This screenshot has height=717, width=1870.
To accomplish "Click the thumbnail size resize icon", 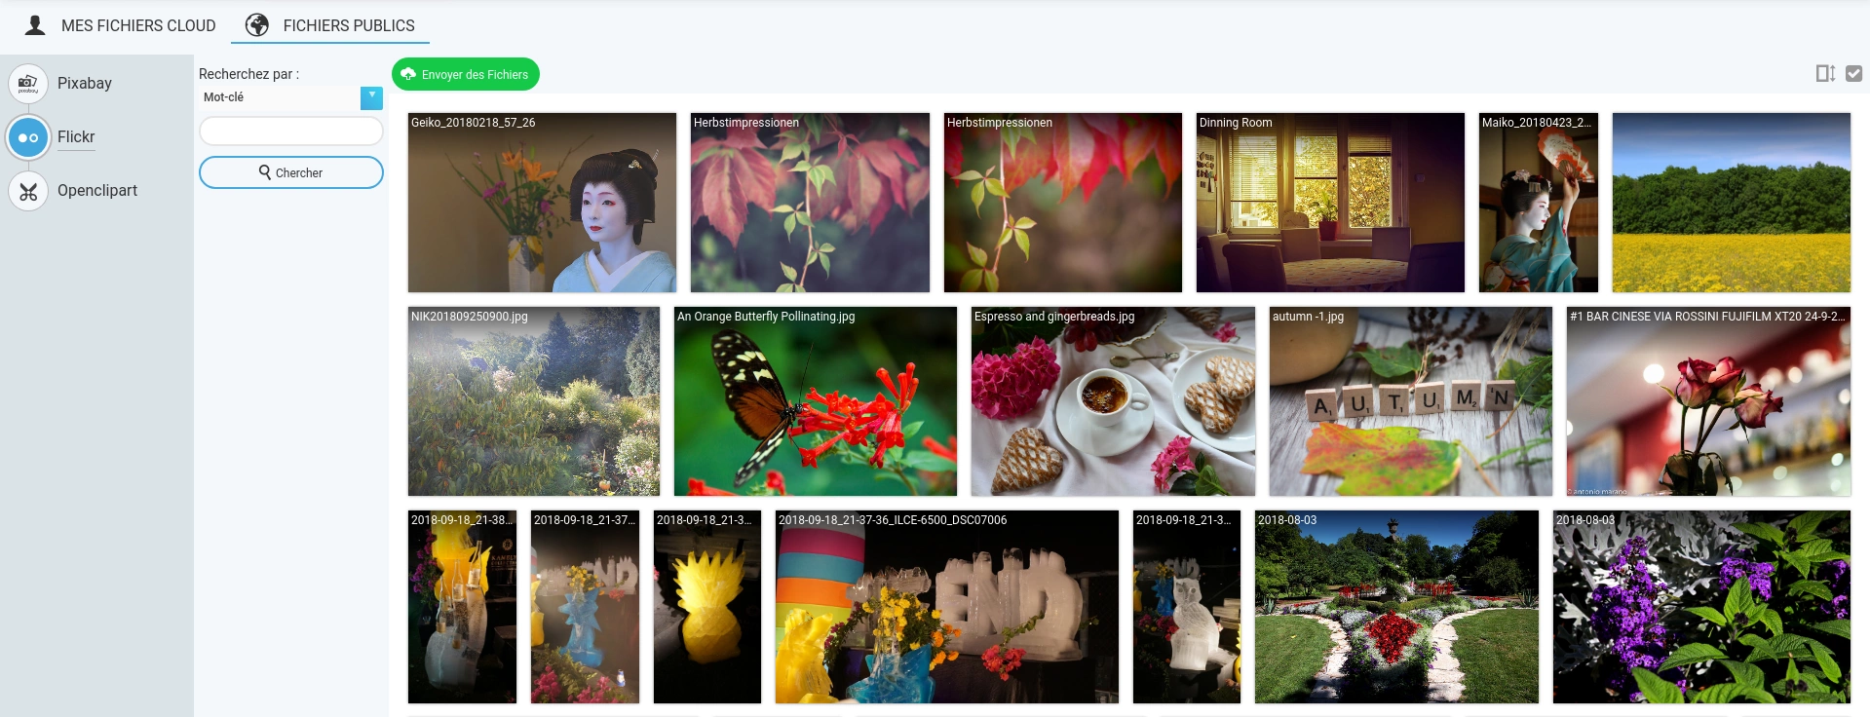I will click(1825, 73).
